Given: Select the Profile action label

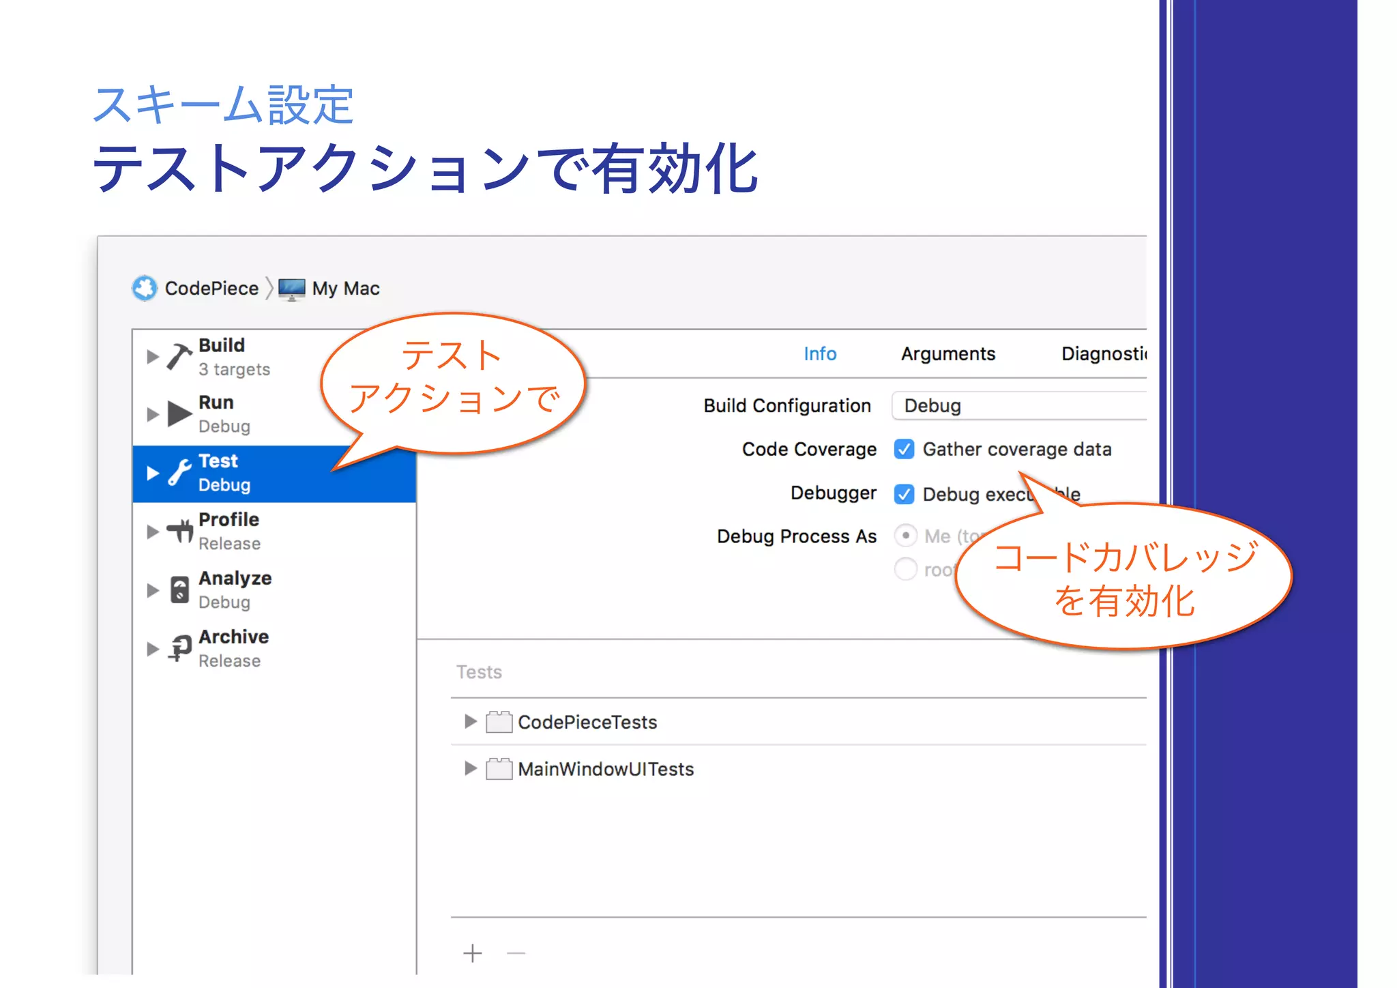Looking at the screenshot, I should 229,520.
